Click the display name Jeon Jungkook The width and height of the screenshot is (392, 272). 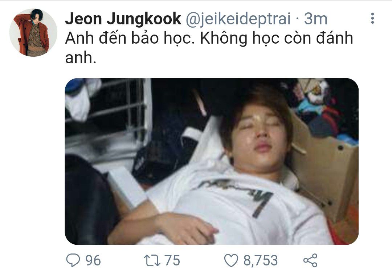(123, 19)
